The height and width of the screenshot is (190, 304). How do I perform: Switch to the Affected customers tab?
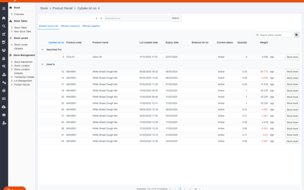click(70, 26)
